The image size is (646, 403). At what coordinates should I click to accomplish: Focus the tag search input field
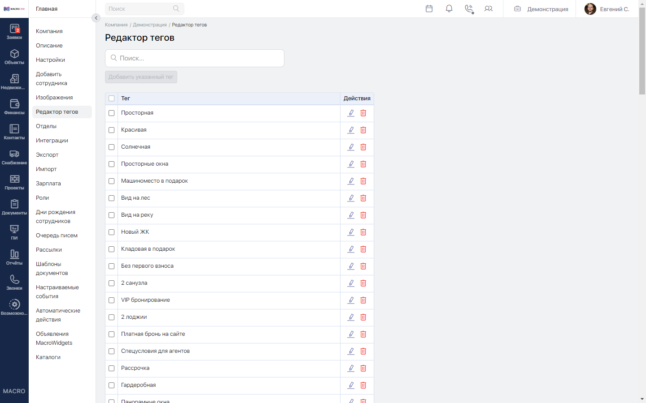tap(195, 58)
